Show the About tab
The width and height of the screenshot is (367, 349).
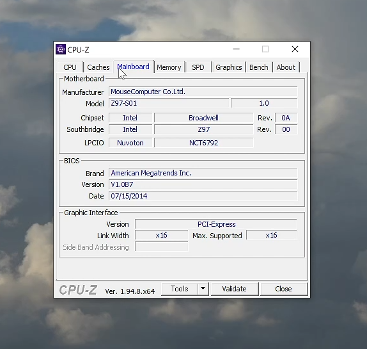pos(286,67)
